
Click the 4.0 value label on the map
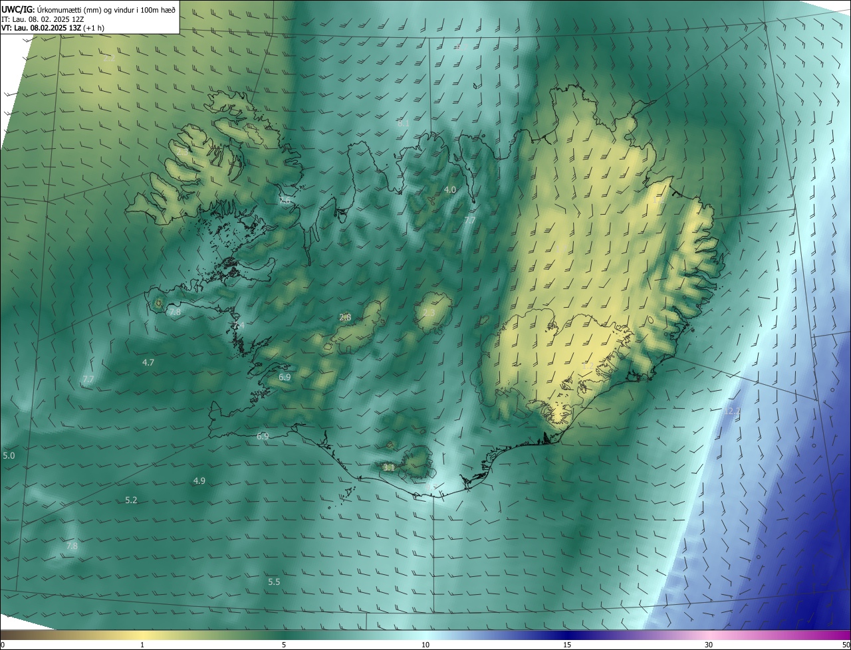450,190
